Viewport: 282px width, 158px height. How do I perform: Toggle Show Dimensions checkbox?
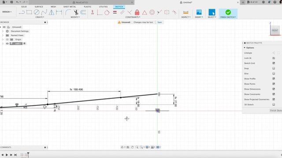pos(274,89)
